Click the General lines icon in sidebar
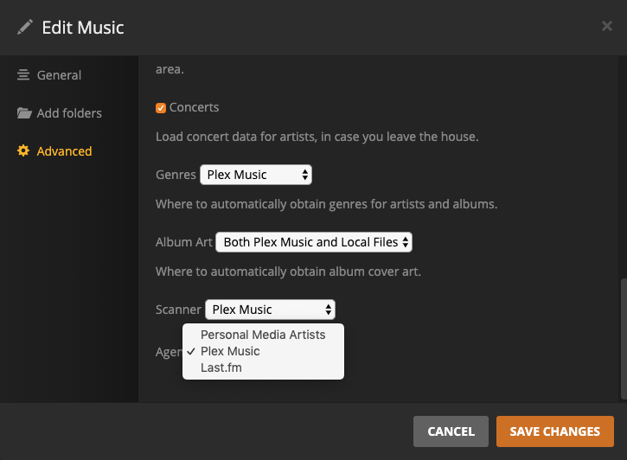The width and height of the screenshot is (627, 460). [x=23, y=75]
